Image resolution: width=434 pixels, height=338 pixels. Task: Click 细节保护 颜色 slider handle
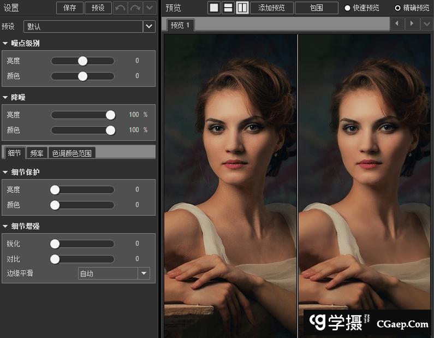55,205
